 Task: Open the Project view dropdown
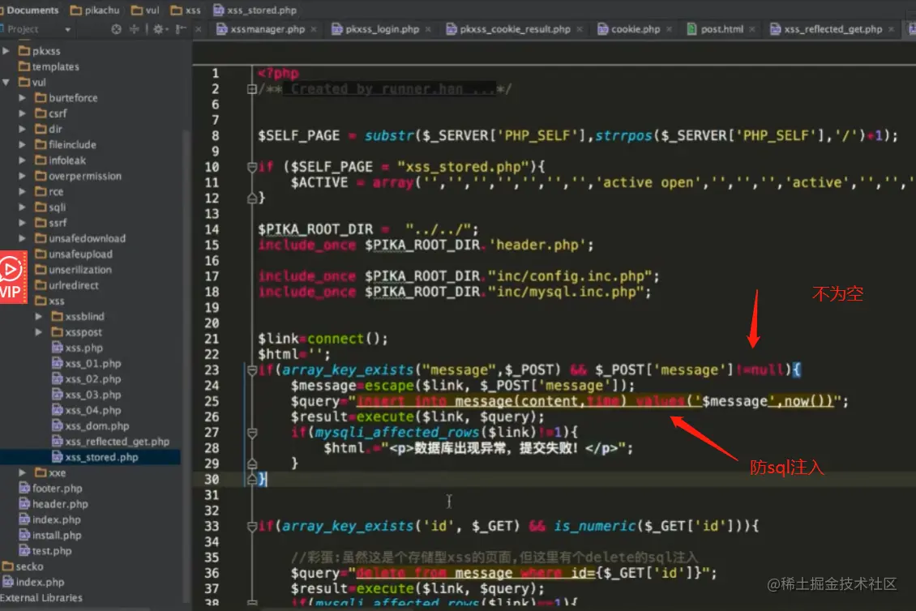tap(68, 29)
